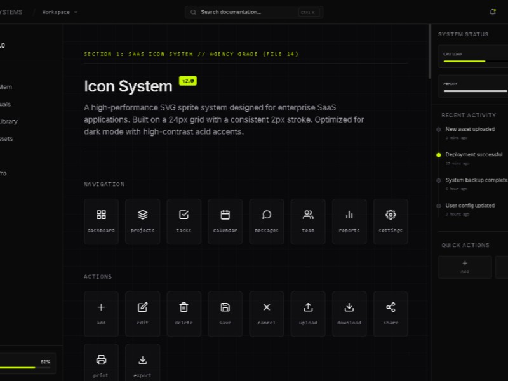This screenshot has height=381, width=508.
Task: Click the upload icon tile
Action: [308, 313]
